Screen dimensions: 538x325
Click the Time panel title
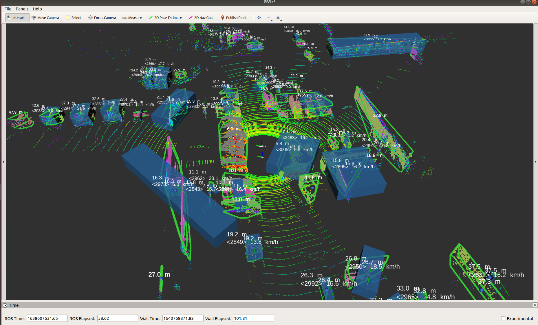pyautogui.click(x=14, y=305)
